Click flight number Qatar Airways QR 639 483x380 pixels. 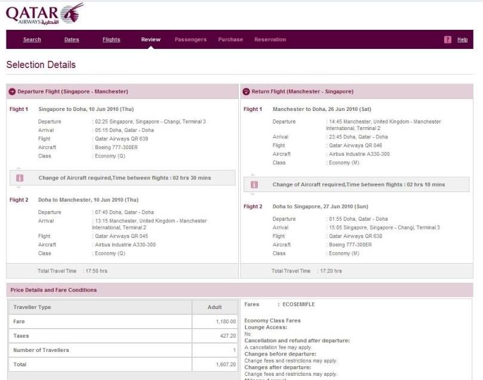(121, 139)
